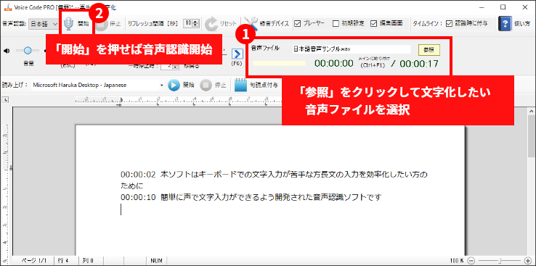
Task: Click the blue F6 arrow button
Action: 237,54
